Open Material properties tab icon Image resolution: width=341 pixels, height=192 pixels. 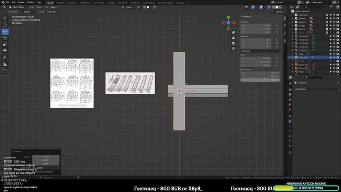coord(290,146)
